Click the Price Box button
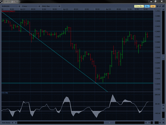 click(x=139, y=6)
